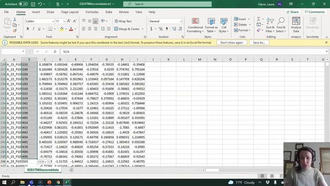Add a new sheet with plus icon
This screenshot has width=330, height=186.
tap(71, 170)
